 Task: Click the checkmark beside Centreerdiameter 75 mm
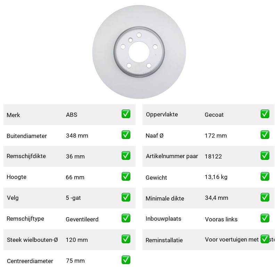(126, 260)
